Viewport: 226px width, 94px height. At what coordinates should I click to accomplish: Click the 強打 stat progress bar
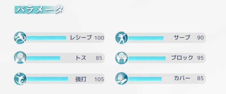point(47,79)
